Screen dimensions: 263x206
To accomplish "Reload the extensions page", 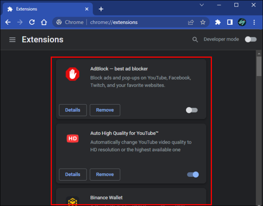I will point(32,22).
